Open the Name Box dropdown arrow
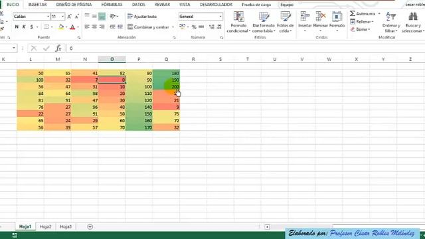 coord(13,48)
